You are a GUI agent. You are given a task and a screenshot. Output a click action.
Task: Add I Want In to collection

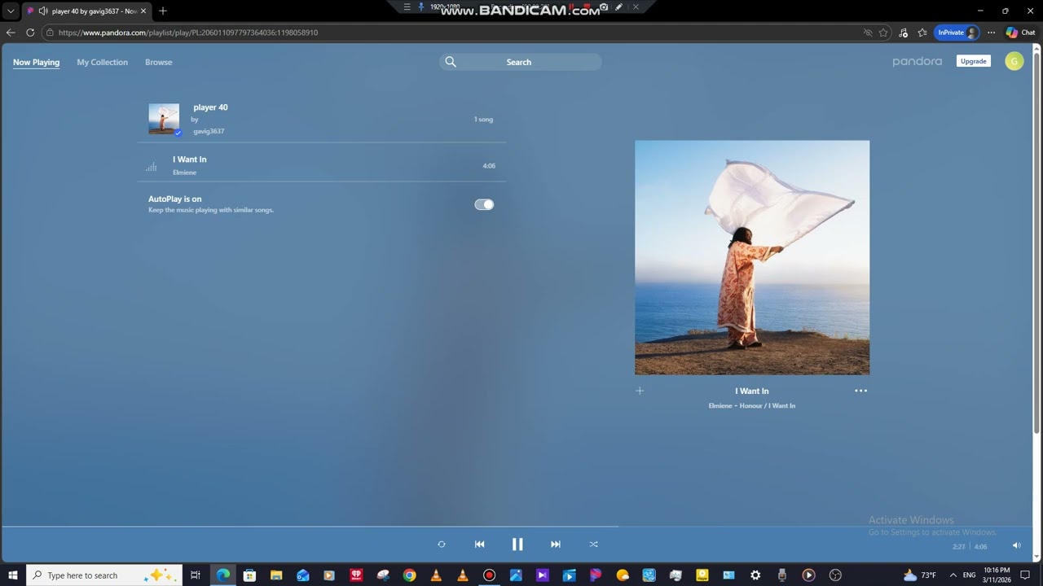pyautogui.click(x=640, y=391)
